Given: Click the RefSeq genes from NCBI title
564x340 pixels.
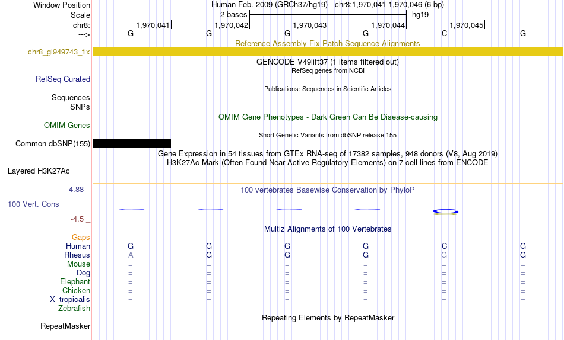Looking at the screenshot, I should click(328, 70).
